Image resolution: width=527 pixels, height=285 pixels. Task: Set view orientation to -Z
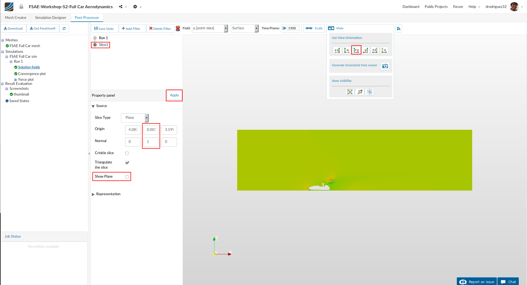pos(384,50)
